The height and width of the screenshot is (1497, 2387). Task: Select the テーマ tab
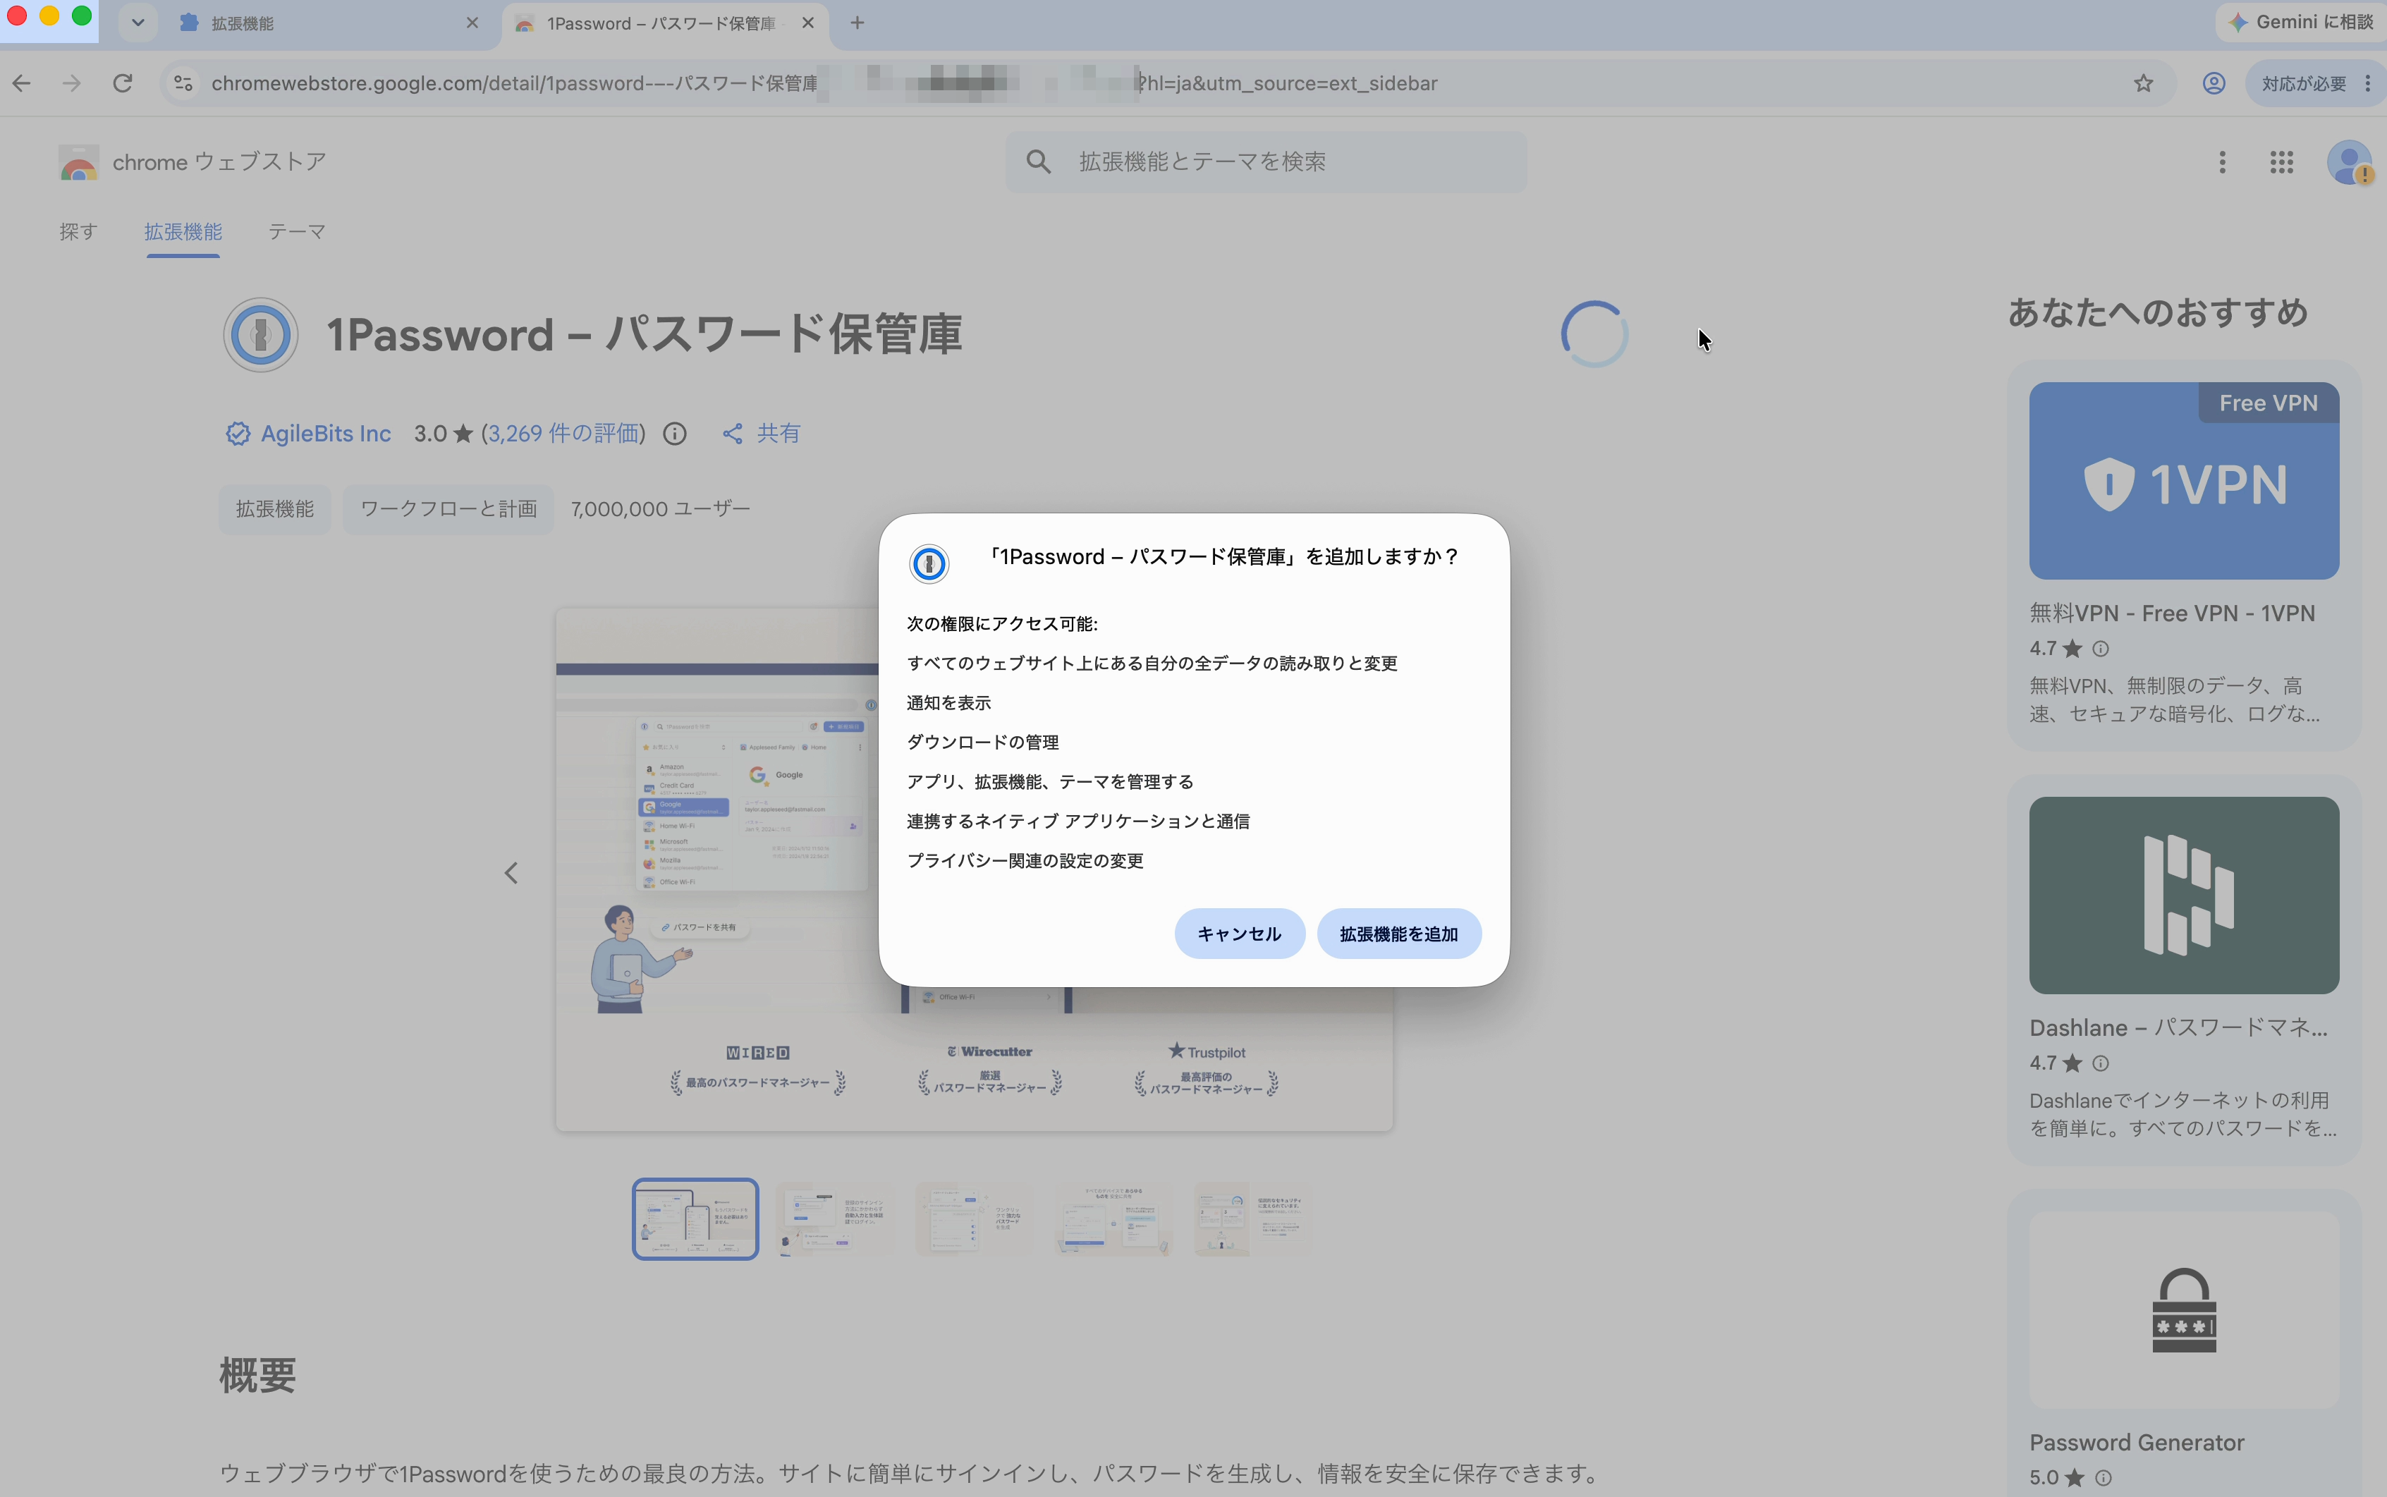point(297,232)
